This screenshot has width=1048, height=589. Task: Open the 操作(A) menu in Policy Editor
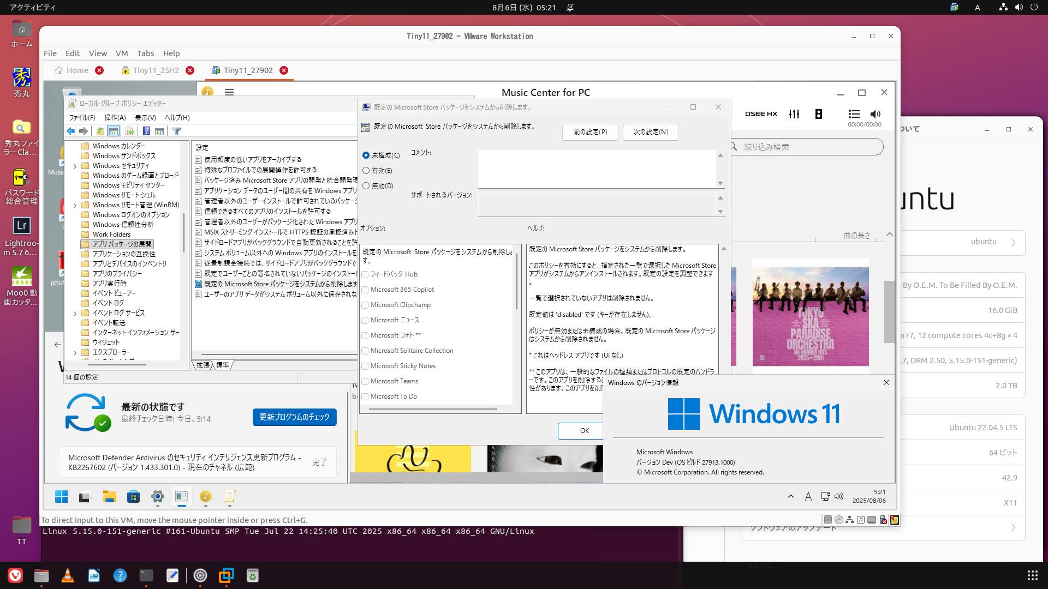point(115,117)
